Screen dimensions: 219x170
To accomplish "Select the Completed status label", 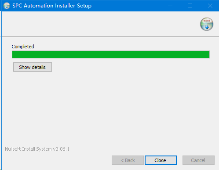I will coord(23,47).
